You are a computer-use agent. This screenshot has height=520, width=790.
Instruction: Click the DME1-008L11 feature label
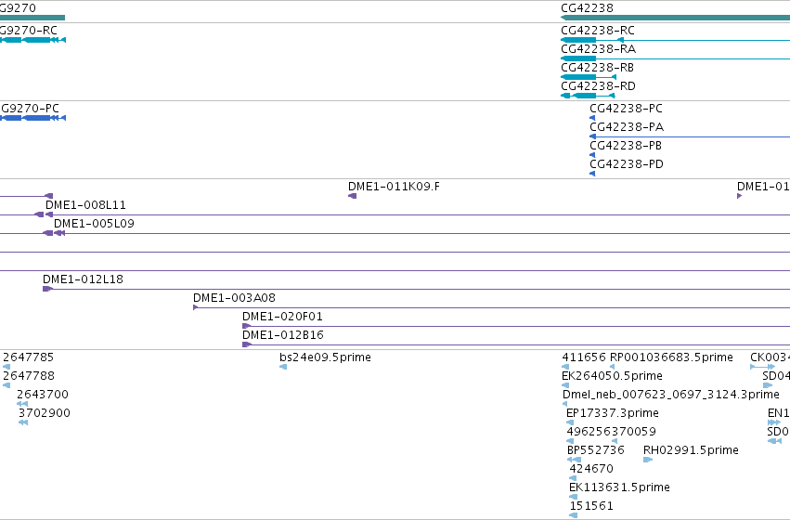click(x=85, y=205)
